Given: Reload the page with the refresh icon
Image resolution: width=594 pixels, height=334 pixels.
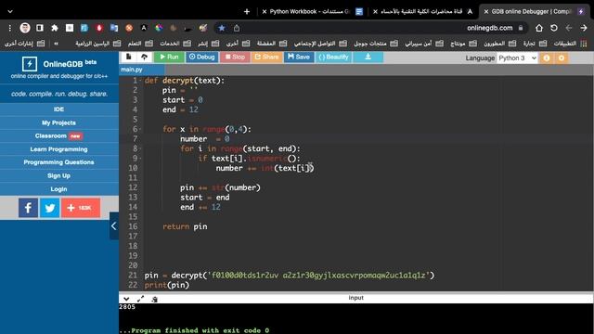Looking at the screenshot, I should click(554, 28).
